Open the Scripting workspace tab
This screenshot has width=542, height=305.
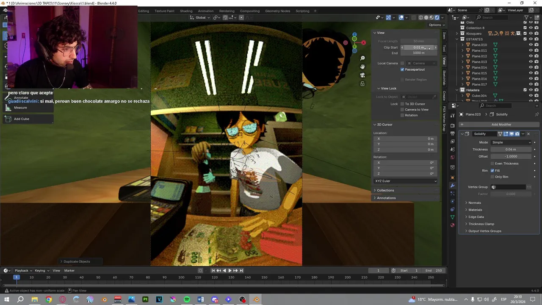point(302,11)
